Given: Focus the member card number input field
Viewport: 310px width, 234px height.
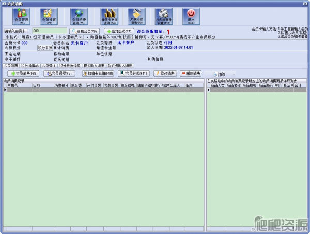Looking at the screenshot, I should (50, 31).
